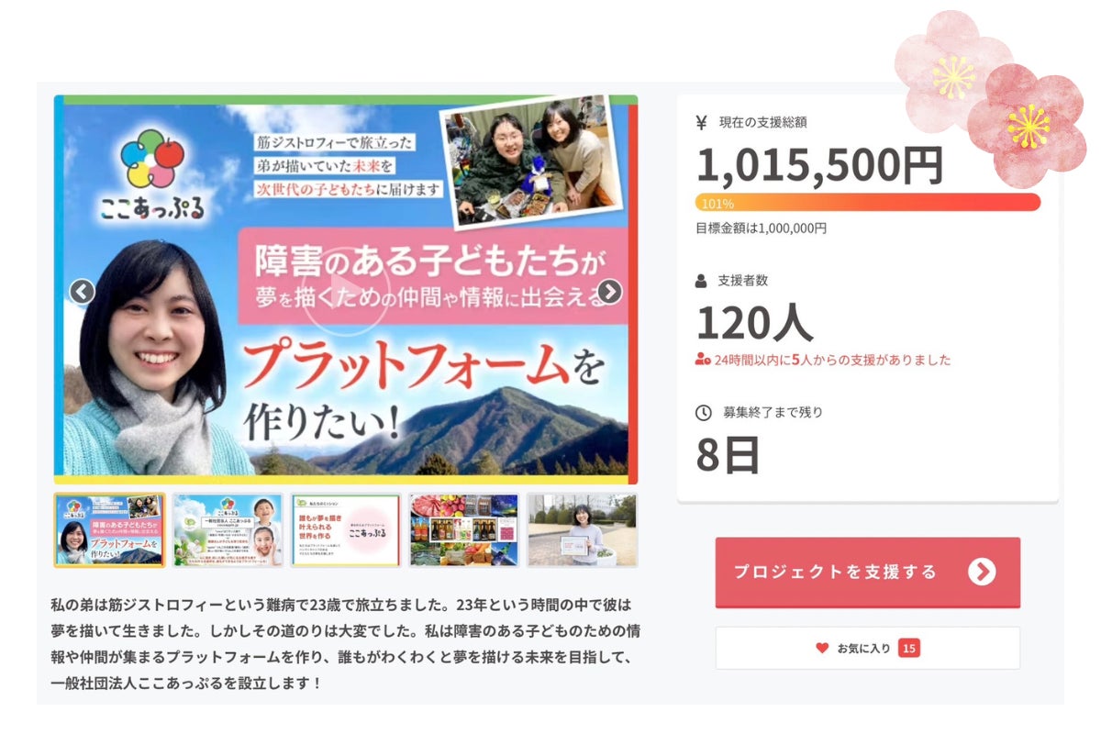The image size is (1101, 734).
Task: Advance carousel with right arrow icon
Action: coord(609,292)
